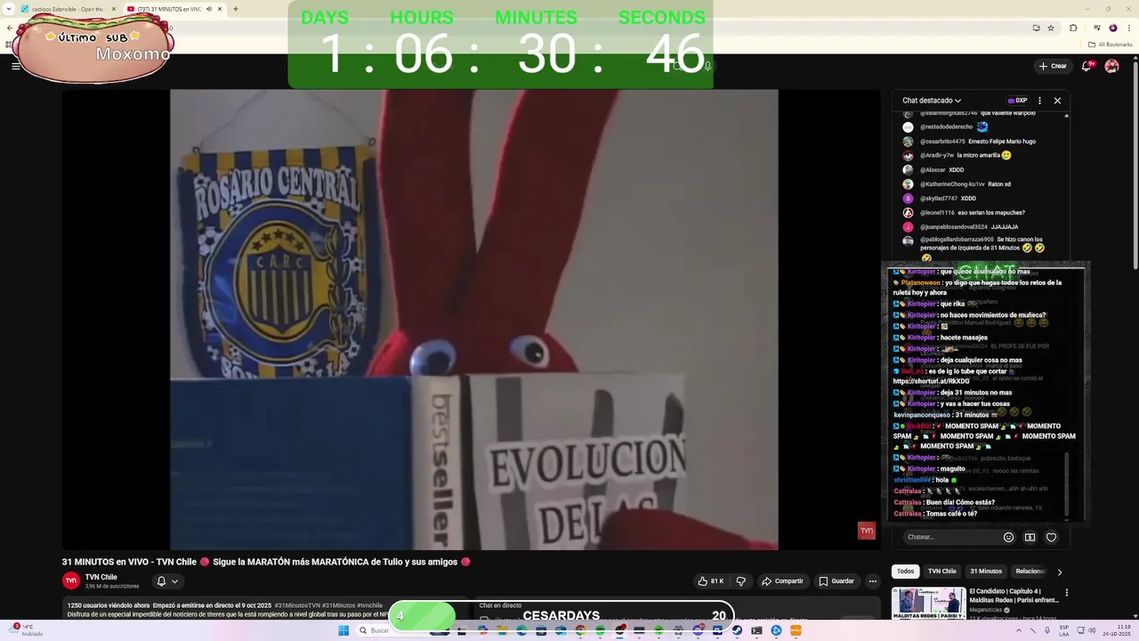Open the YouTube account avatar menu
Viewport: 1139px width, 641px height.
coord(1111,66)
